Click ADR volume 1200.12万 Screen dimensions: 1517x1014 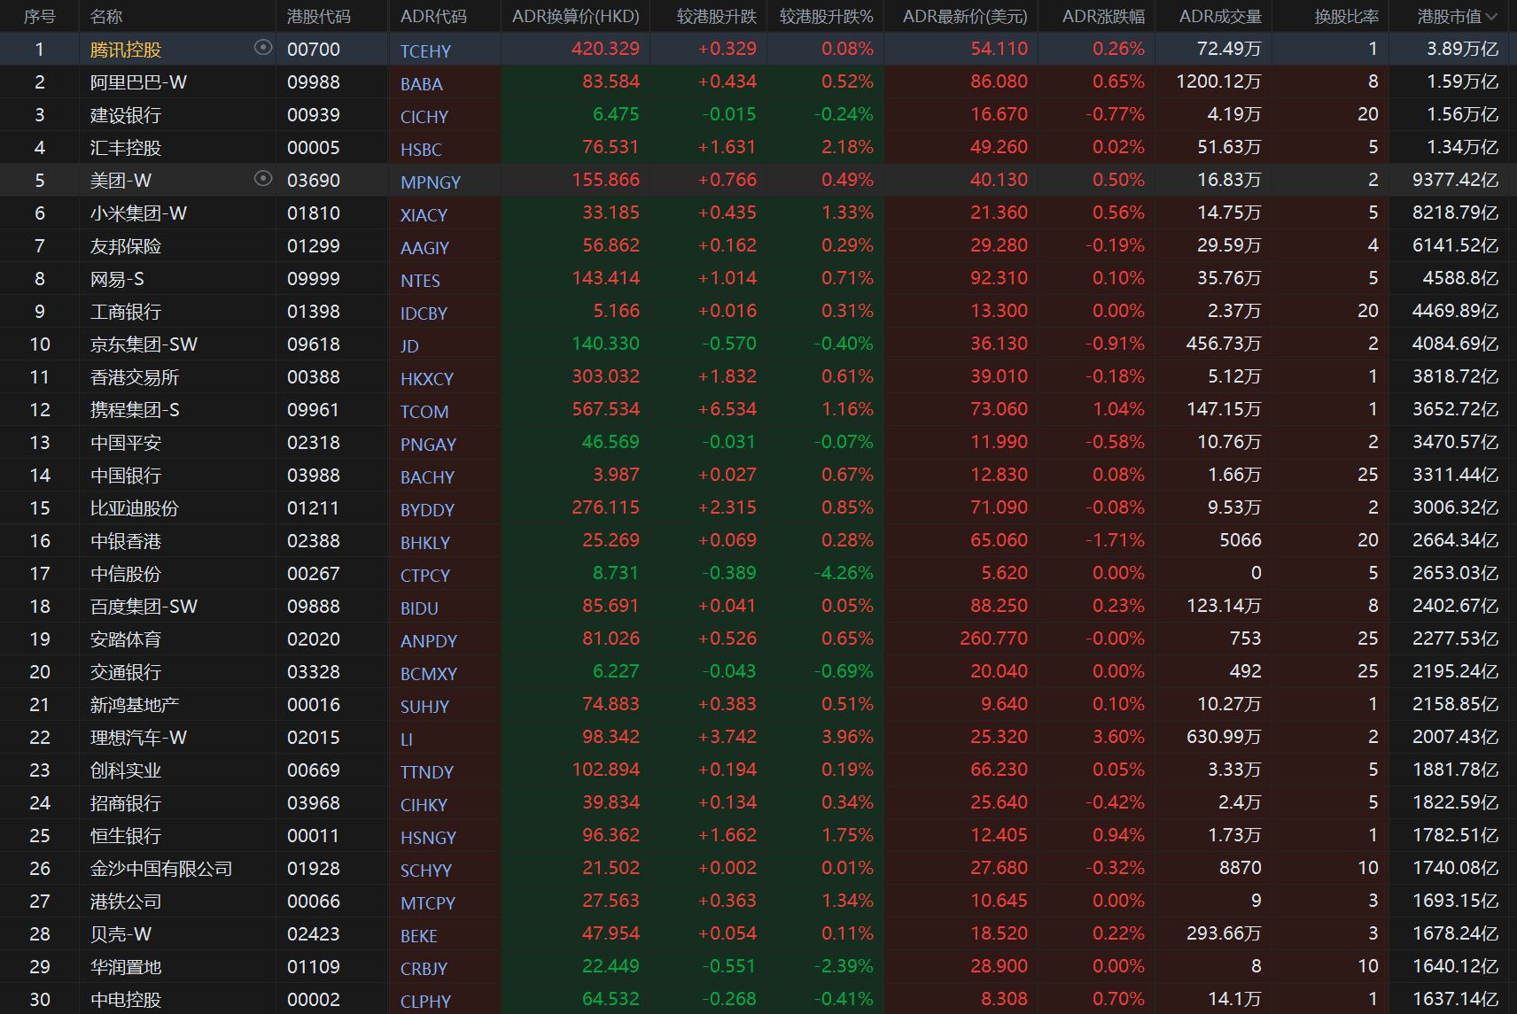pos(1218,82)
